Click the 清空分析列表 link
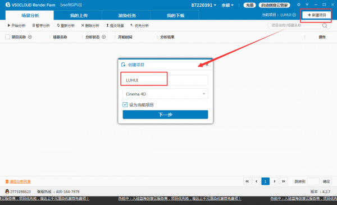The image size is (337, 205). coord(20,181)
